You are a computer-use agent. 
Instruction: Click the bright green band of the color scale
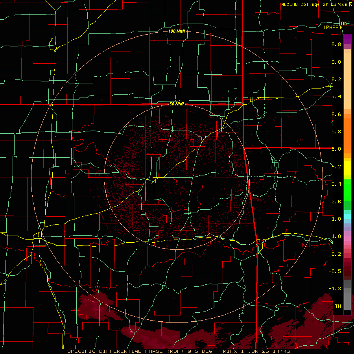click(x=347, y=190)
